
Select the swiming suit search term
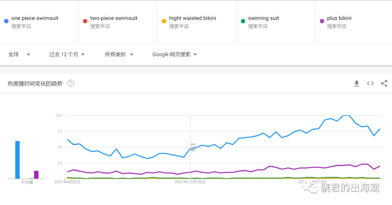tap(264, 18)
